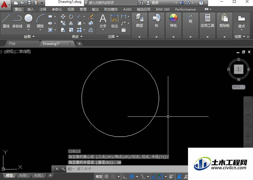Expand the Modify (修改) panel
The width and height of the screenshot is (253, 180).
77,37
